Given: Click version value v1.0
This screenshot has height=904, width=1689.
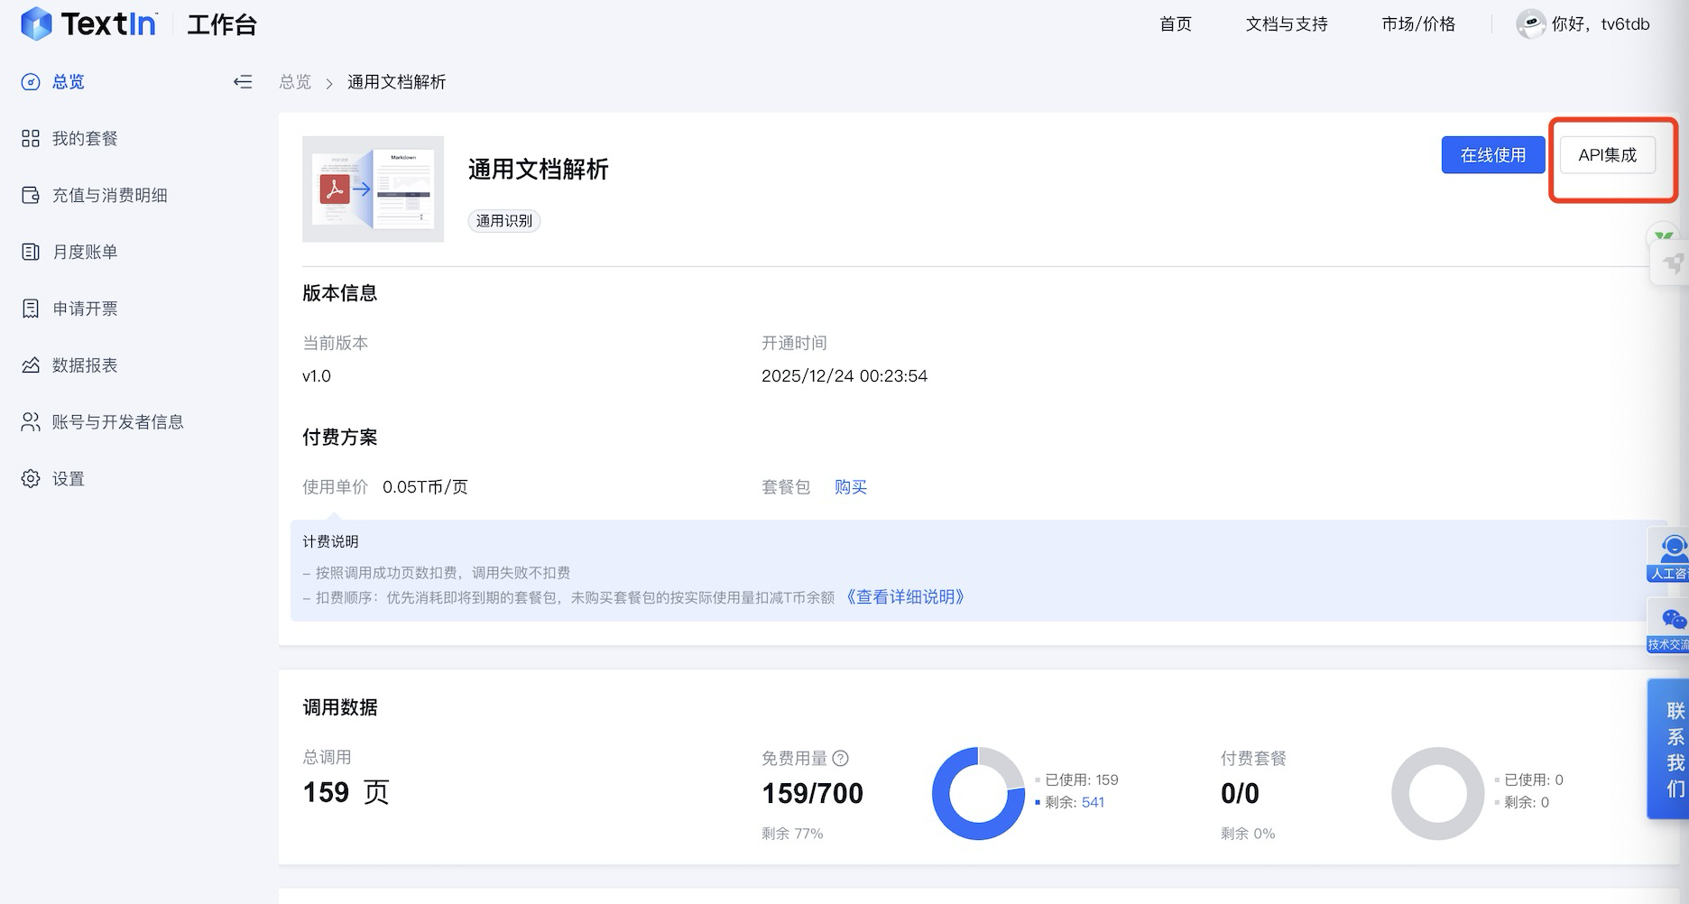Looking at the screenshot, I should [x=317, y=376].
